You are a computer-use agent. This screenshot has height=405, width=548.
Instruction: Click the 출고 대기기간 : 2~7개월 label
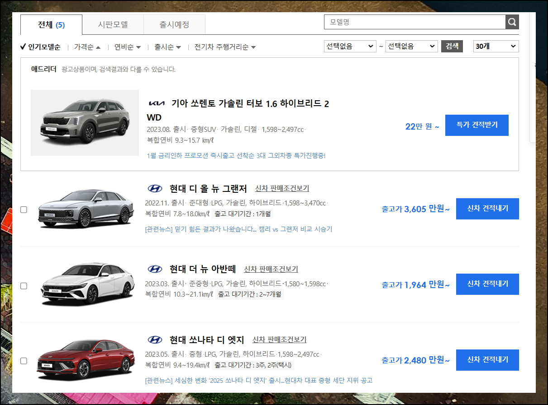[250, 294]
